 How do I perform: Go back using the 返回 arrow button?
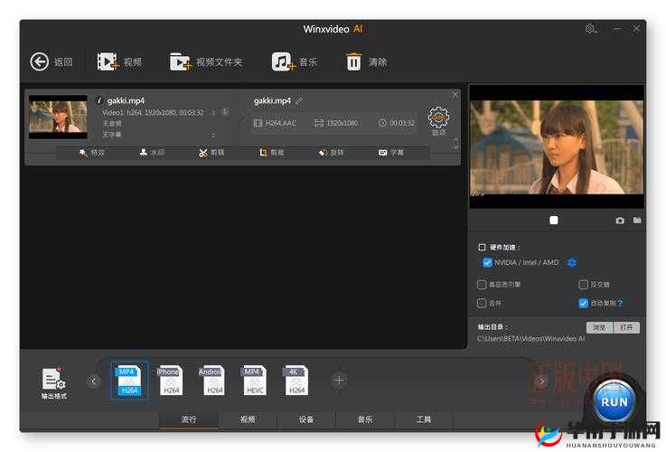[40, 62]
